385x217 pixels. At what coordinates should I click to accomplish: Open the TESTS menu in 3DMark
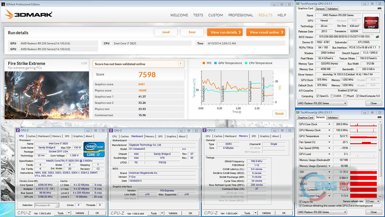[x=198, y=15]
